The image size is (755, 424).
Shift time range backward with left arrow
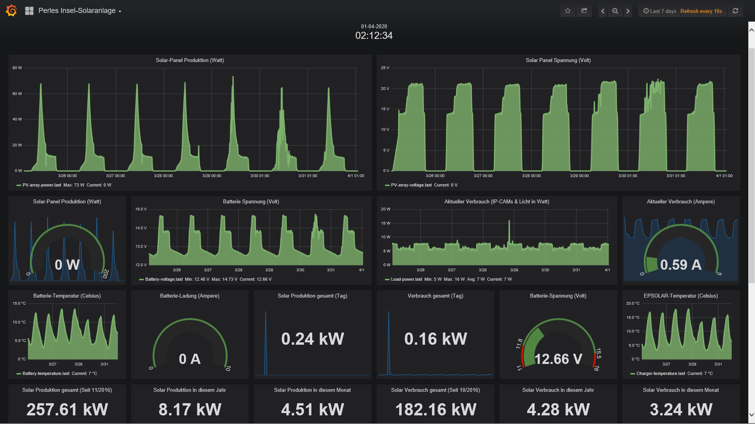(602, 11)
